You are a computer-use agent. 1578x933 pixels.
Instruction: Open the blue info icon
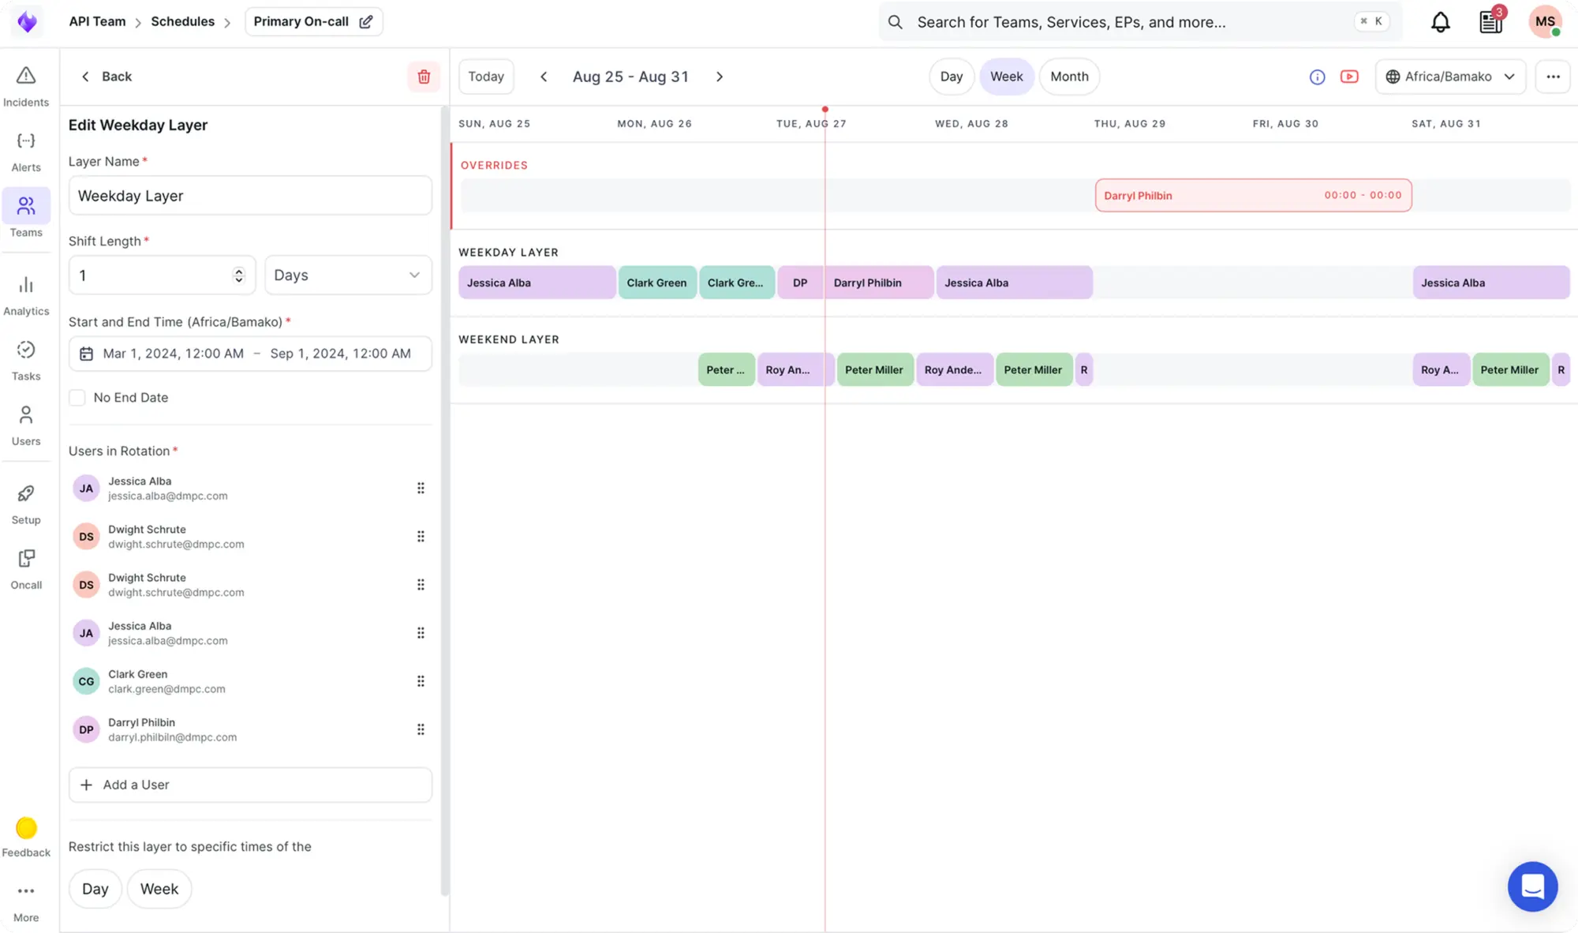pyautogui.click(x=1317, y=77)
